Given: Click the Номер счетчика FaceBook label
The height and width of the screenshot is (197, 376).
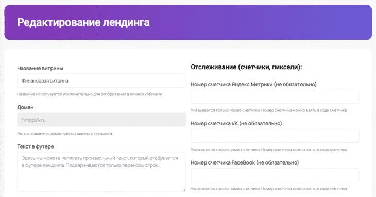Looking at the screenshot, I should pyautogui.click(x=245, y=162).
